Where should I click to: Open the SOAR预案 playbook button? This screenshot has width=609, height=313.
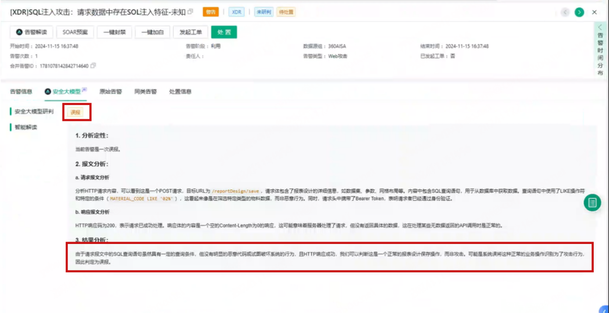(x=75, y=32)
